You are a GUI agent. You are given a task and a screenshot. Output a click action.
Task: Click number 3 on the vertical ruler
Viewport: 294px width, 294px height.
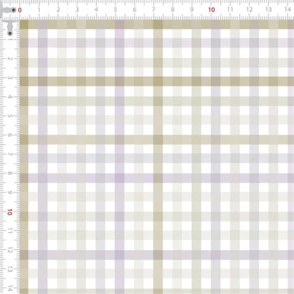click(x=10, y=78)
